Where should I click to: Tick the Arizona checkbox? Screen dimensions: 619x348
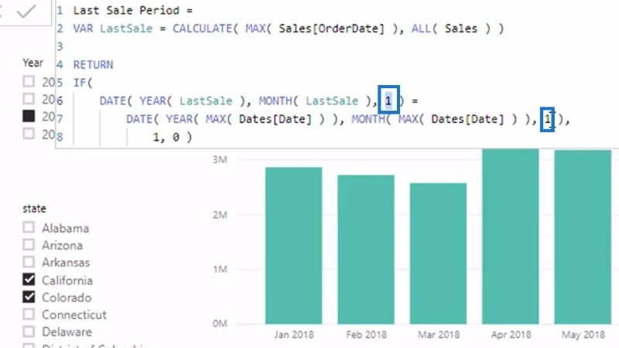(x=29, y=244)
